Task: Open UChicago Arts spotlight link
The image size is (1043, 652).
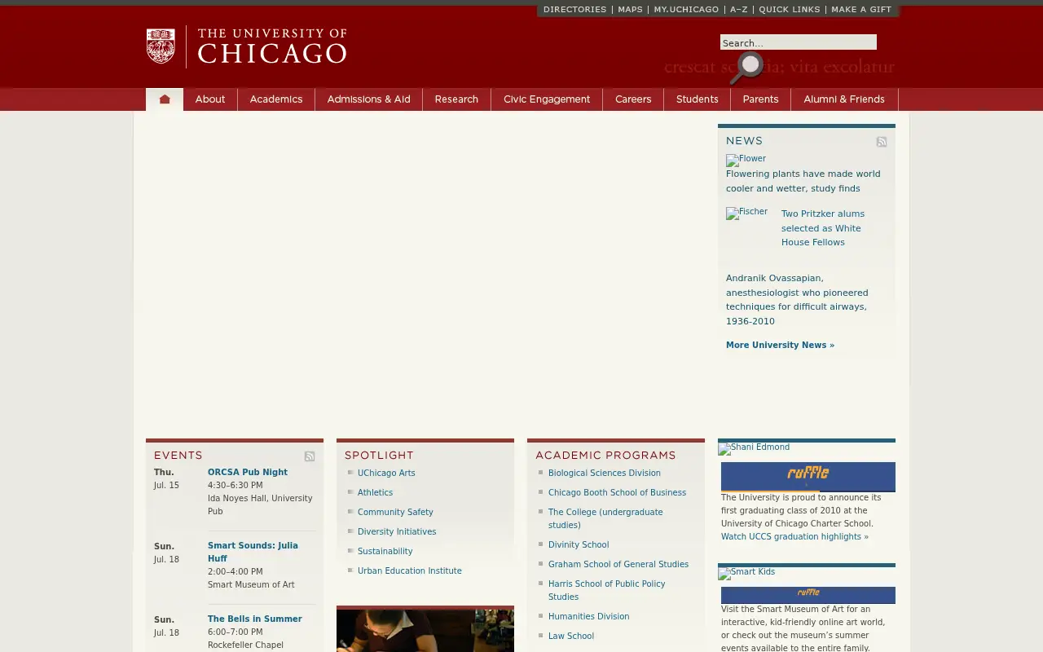Action: (x=386, y=474)
